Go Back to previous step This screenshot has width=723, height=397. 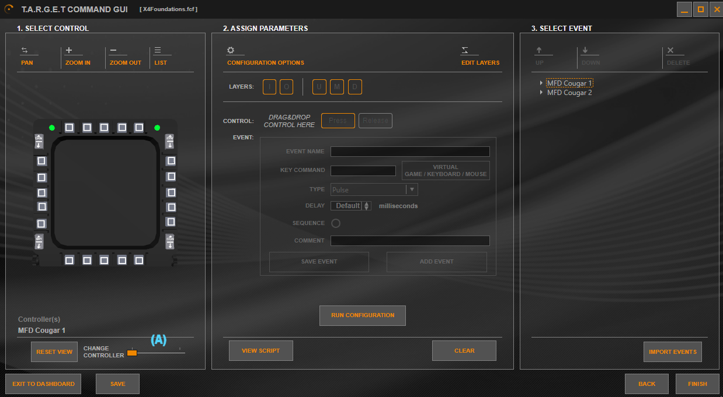point(646,384)
